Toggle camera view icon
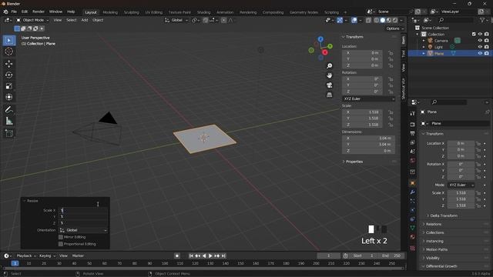This screenshot has width=493, height=277. click(x=329, y=85)
